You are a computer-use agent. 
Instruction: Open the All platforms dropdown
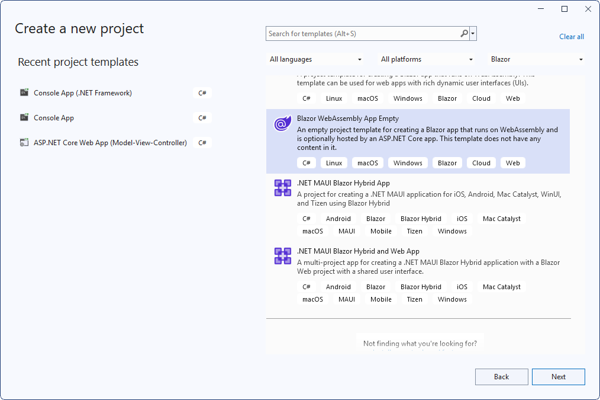[425, 59]
